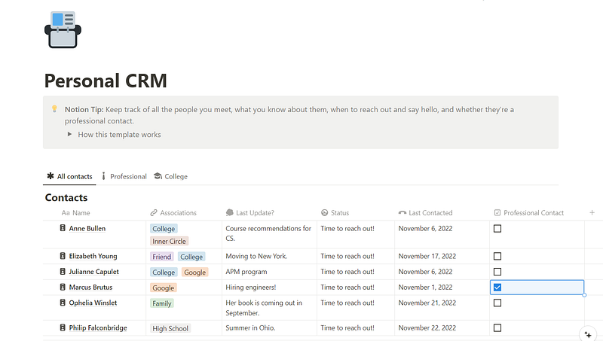Click the page icon beside Anne Bullen

pyautogui.click(x=63, y=228)
